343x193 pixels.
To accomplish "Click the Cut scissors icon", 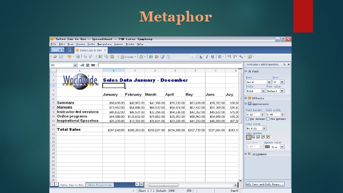I will click(x=100, y=57).
